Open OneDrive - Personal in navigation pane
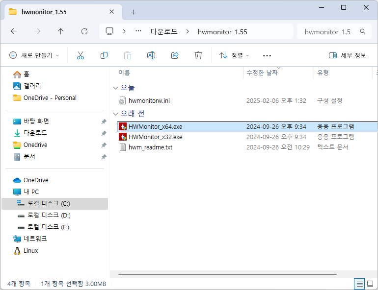This screenshot has height=290, width=378. [x=45, y=98]
